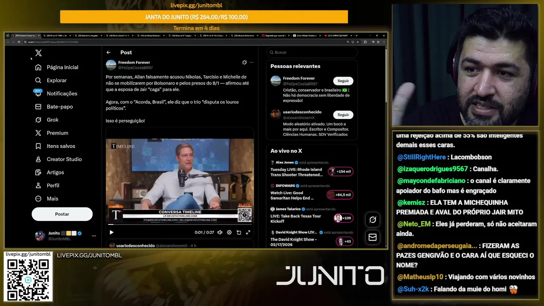Click the +109 listeners badge

(343, 218)
